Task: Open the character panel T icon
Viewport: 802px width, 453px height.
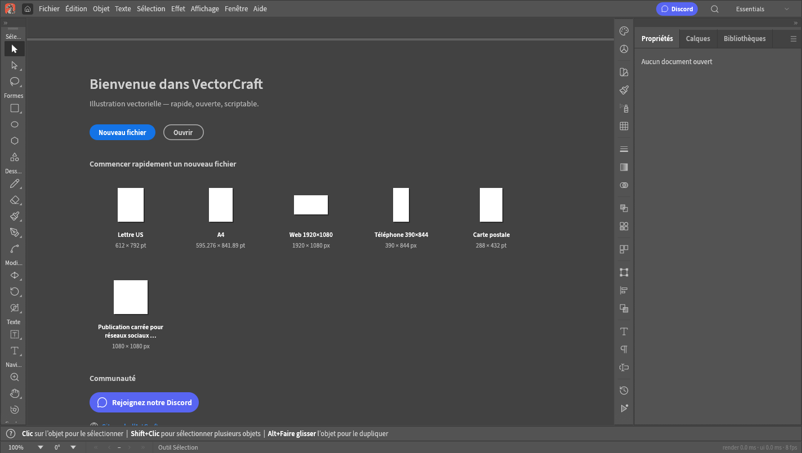Action: (x=624, y=331)
